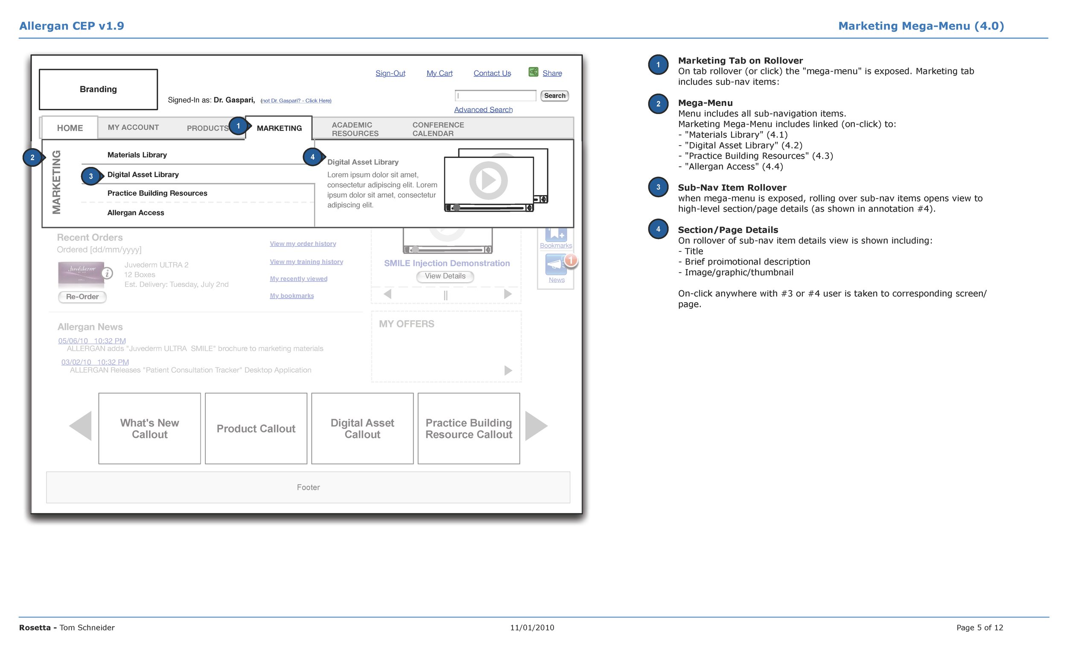The height and width of the screenshot is (648, 1067).
Task: Click the Product Callout box
Action: pyautogui.click(x=256, y=429)
